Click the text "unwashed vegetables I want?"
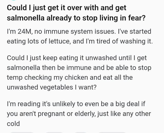Image resolution: width=164 pixels, height=133 pixels. click(52, 87)
